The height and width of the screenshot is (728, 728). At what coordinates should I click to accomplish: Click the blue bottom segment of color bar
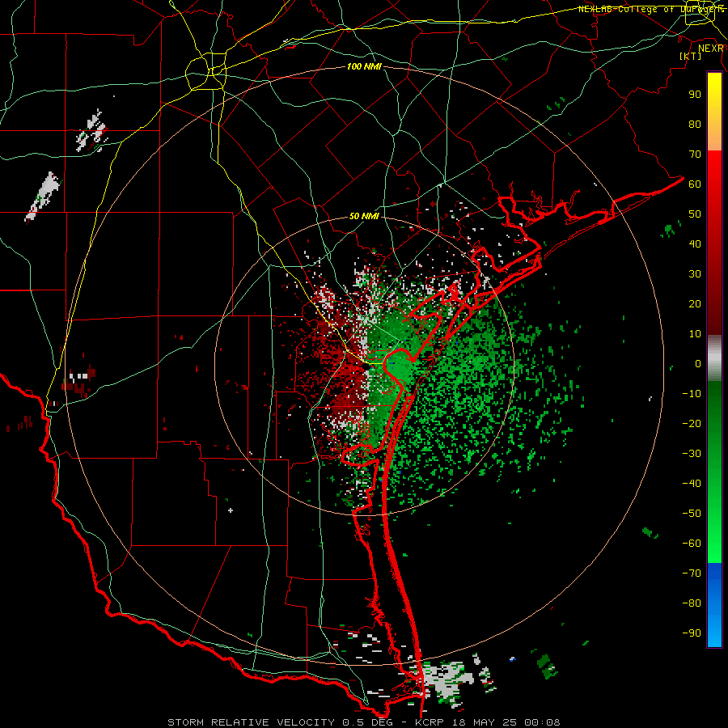714,605
